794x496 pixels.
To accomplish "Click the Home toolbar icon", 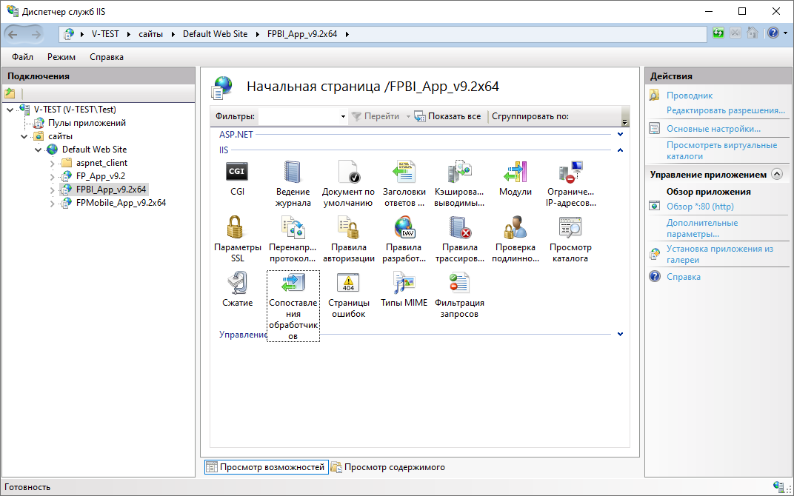I will [x=753, y=33].
